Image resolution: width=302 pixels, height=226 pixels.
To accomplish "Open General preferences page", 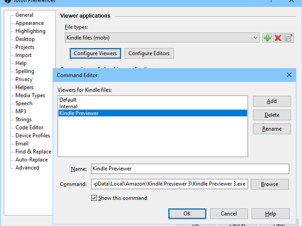I will (x=24, y=15).
